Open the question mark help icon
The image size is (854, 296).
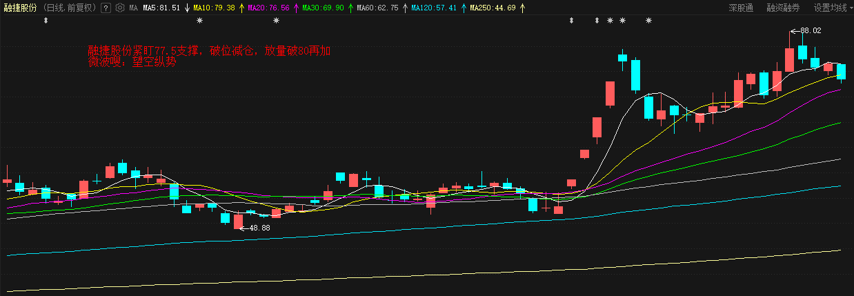click(106, 8)
